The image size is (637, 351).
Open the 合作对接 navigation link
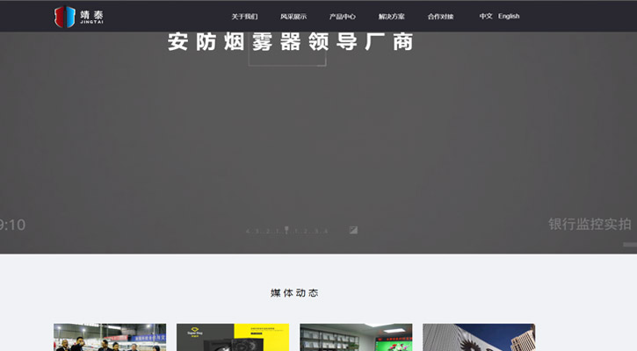point(441,17)
